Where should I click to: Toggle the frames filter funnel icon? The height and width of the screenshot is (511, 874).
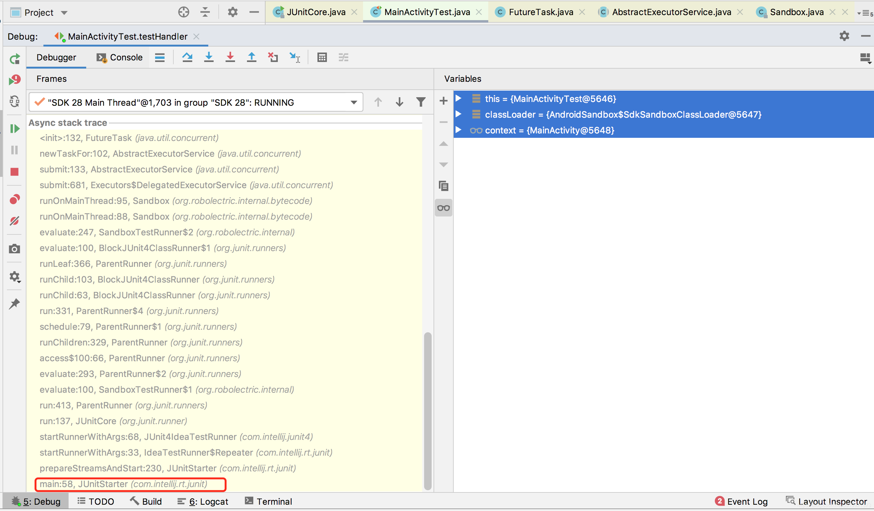[420, 102]
